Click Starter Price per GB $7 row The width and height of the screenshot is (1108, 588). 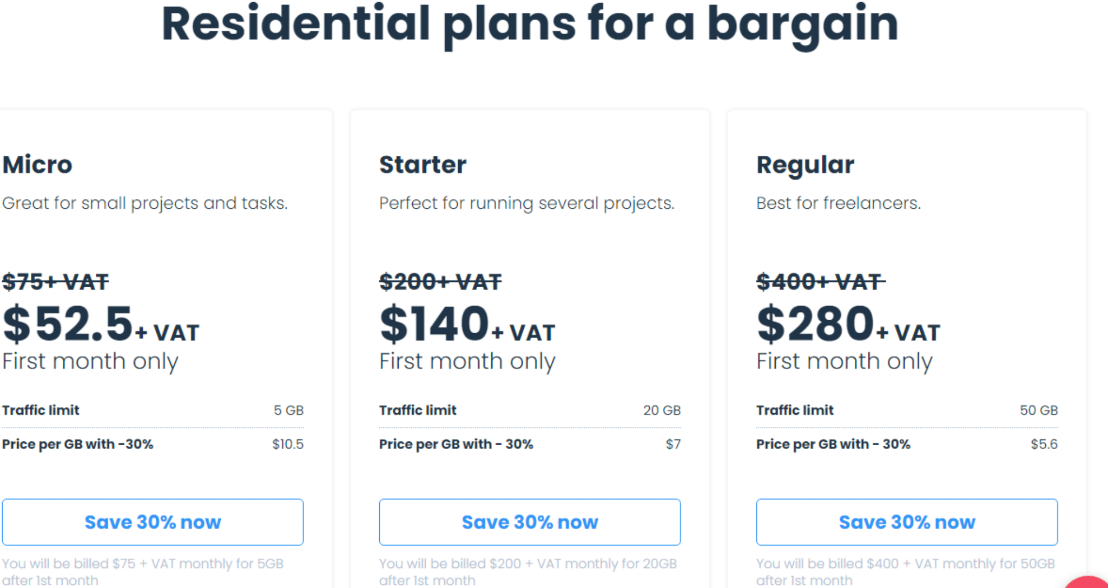530,444
